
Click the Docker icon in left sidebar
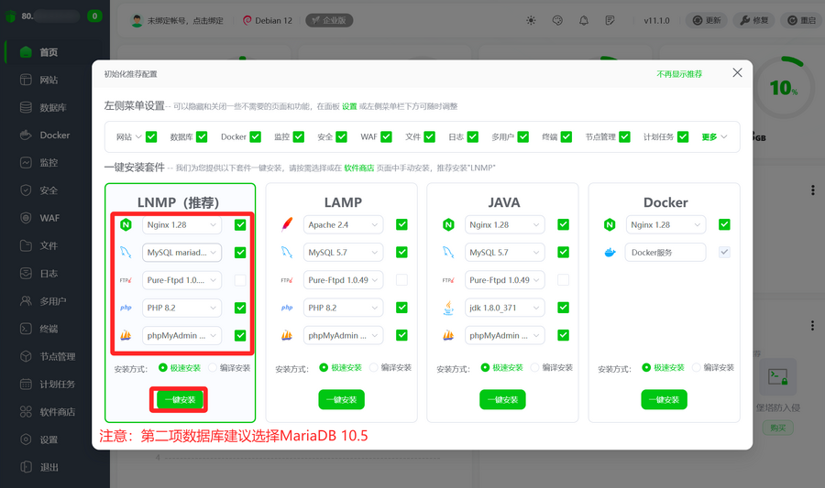26,136
